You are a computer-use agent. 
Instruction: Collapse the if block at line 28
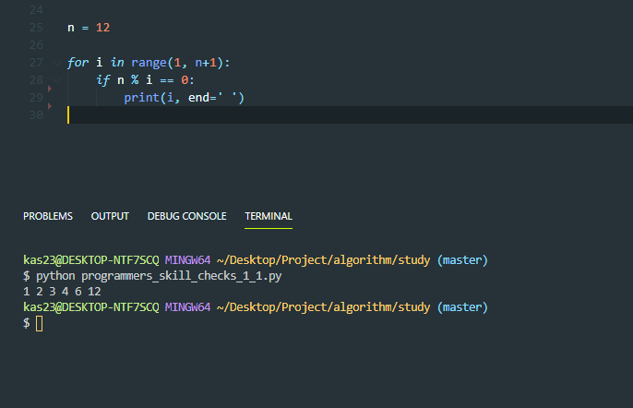click(x=57, y=80)
